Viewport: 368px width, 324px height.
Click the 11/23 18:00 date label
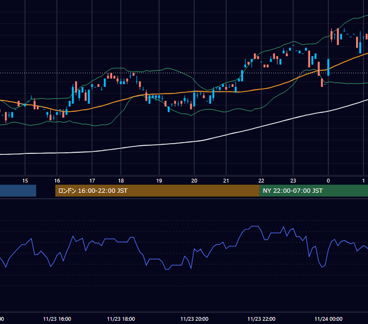121,319
